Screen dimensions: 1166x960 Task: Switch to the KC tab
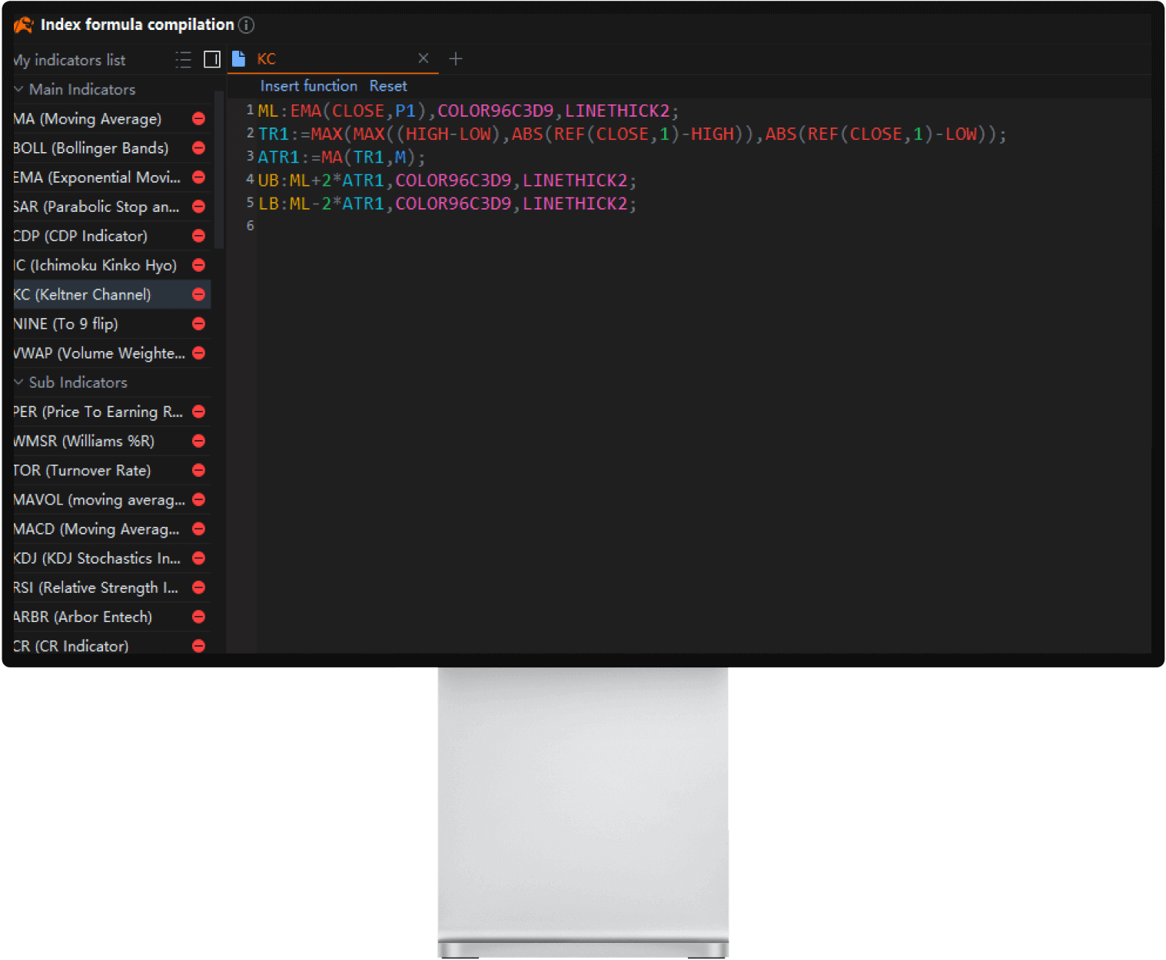(267, 58)
